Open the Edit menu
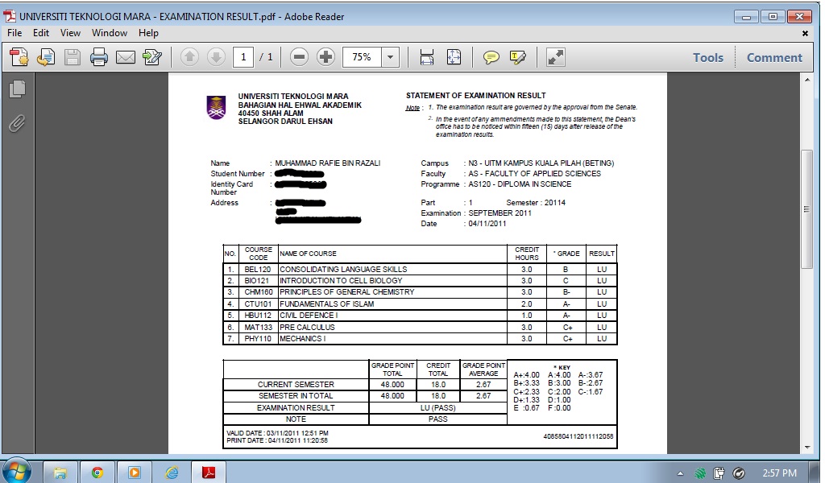The width and height of the screenshot is (825, 483). (x=41, y=32)
